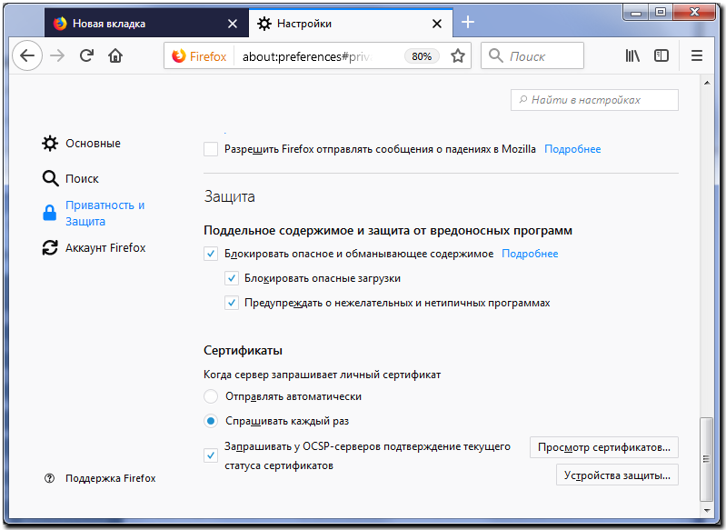This screenshot has height=530, width=726.
Task: Open the Основные settings section
Action: 93,144
